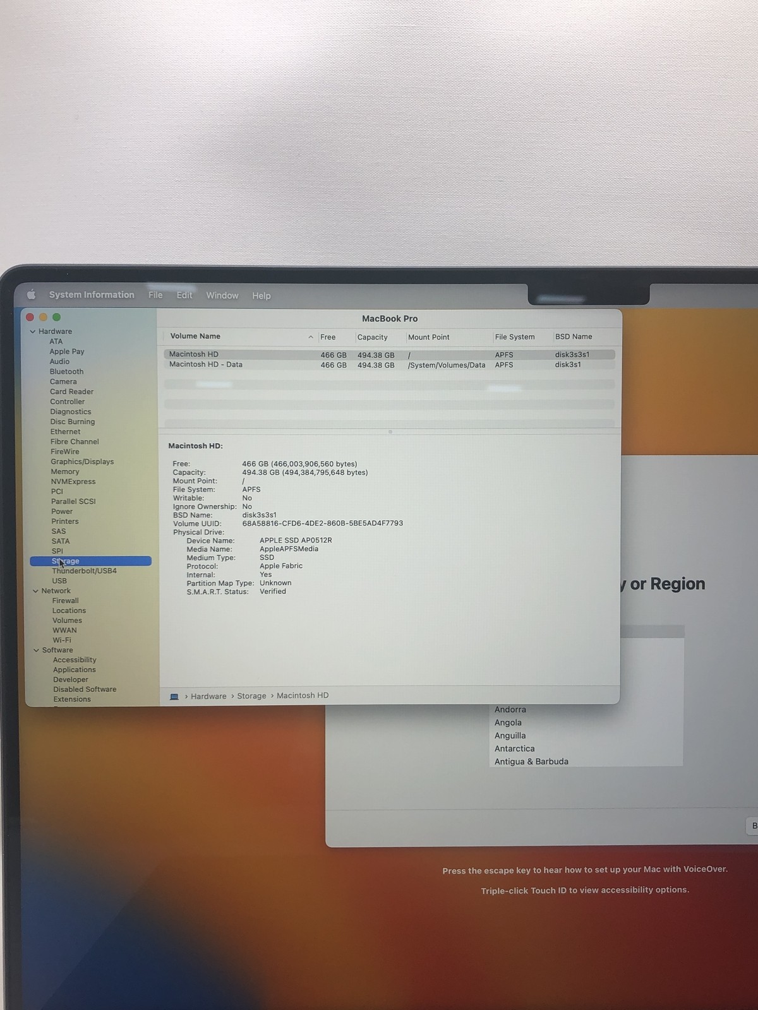
Task: Select USB in the sidebar
Action: (59, 581)
